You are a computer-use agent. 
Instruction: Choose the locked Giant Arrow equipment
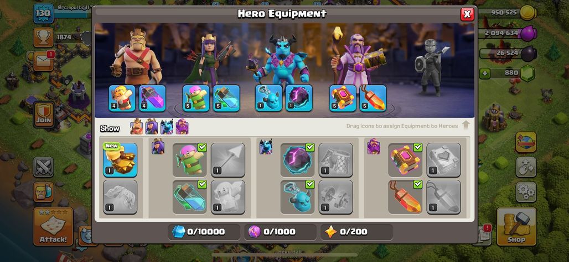pyautogui.click(x=228, y=160)
